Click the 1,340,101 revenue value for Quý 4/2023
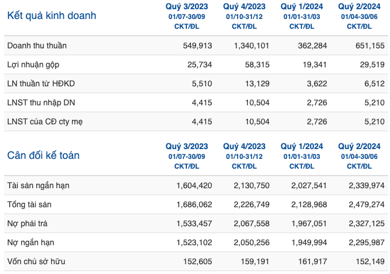Image resolution: width=390 pixels, height=274 pixels. [x=251, y=45]
